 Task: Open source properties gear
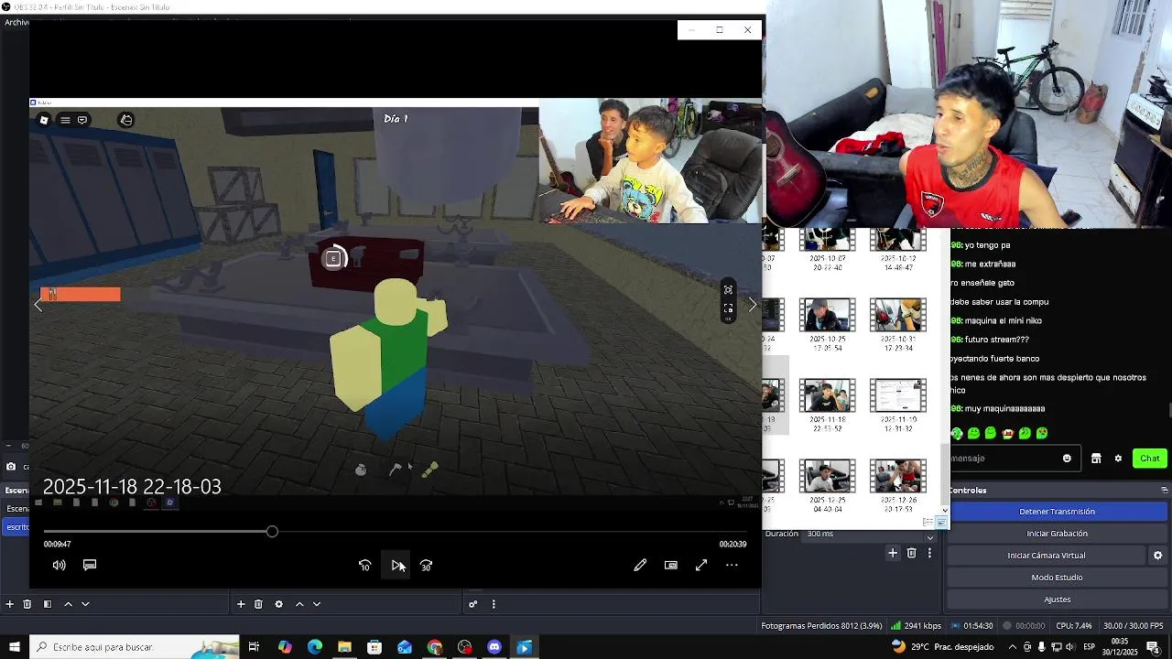(278, 604)
